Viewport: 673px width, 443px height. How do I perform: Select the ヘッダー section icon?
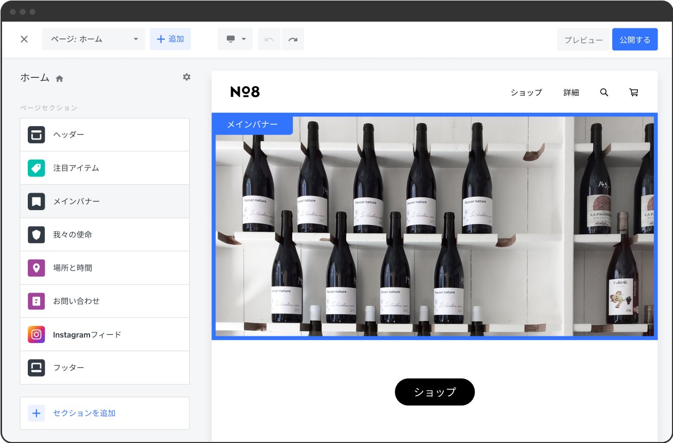point(36,134)
